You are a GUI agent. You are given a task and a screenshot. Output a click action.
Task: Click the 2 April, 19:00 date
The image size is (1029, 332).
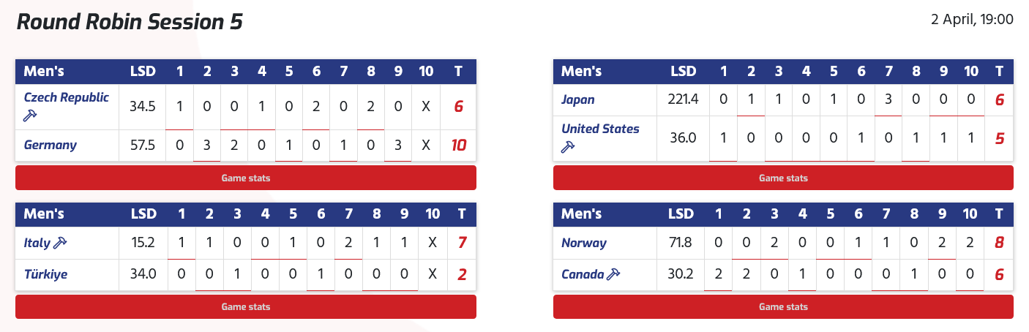coord(972,20)
